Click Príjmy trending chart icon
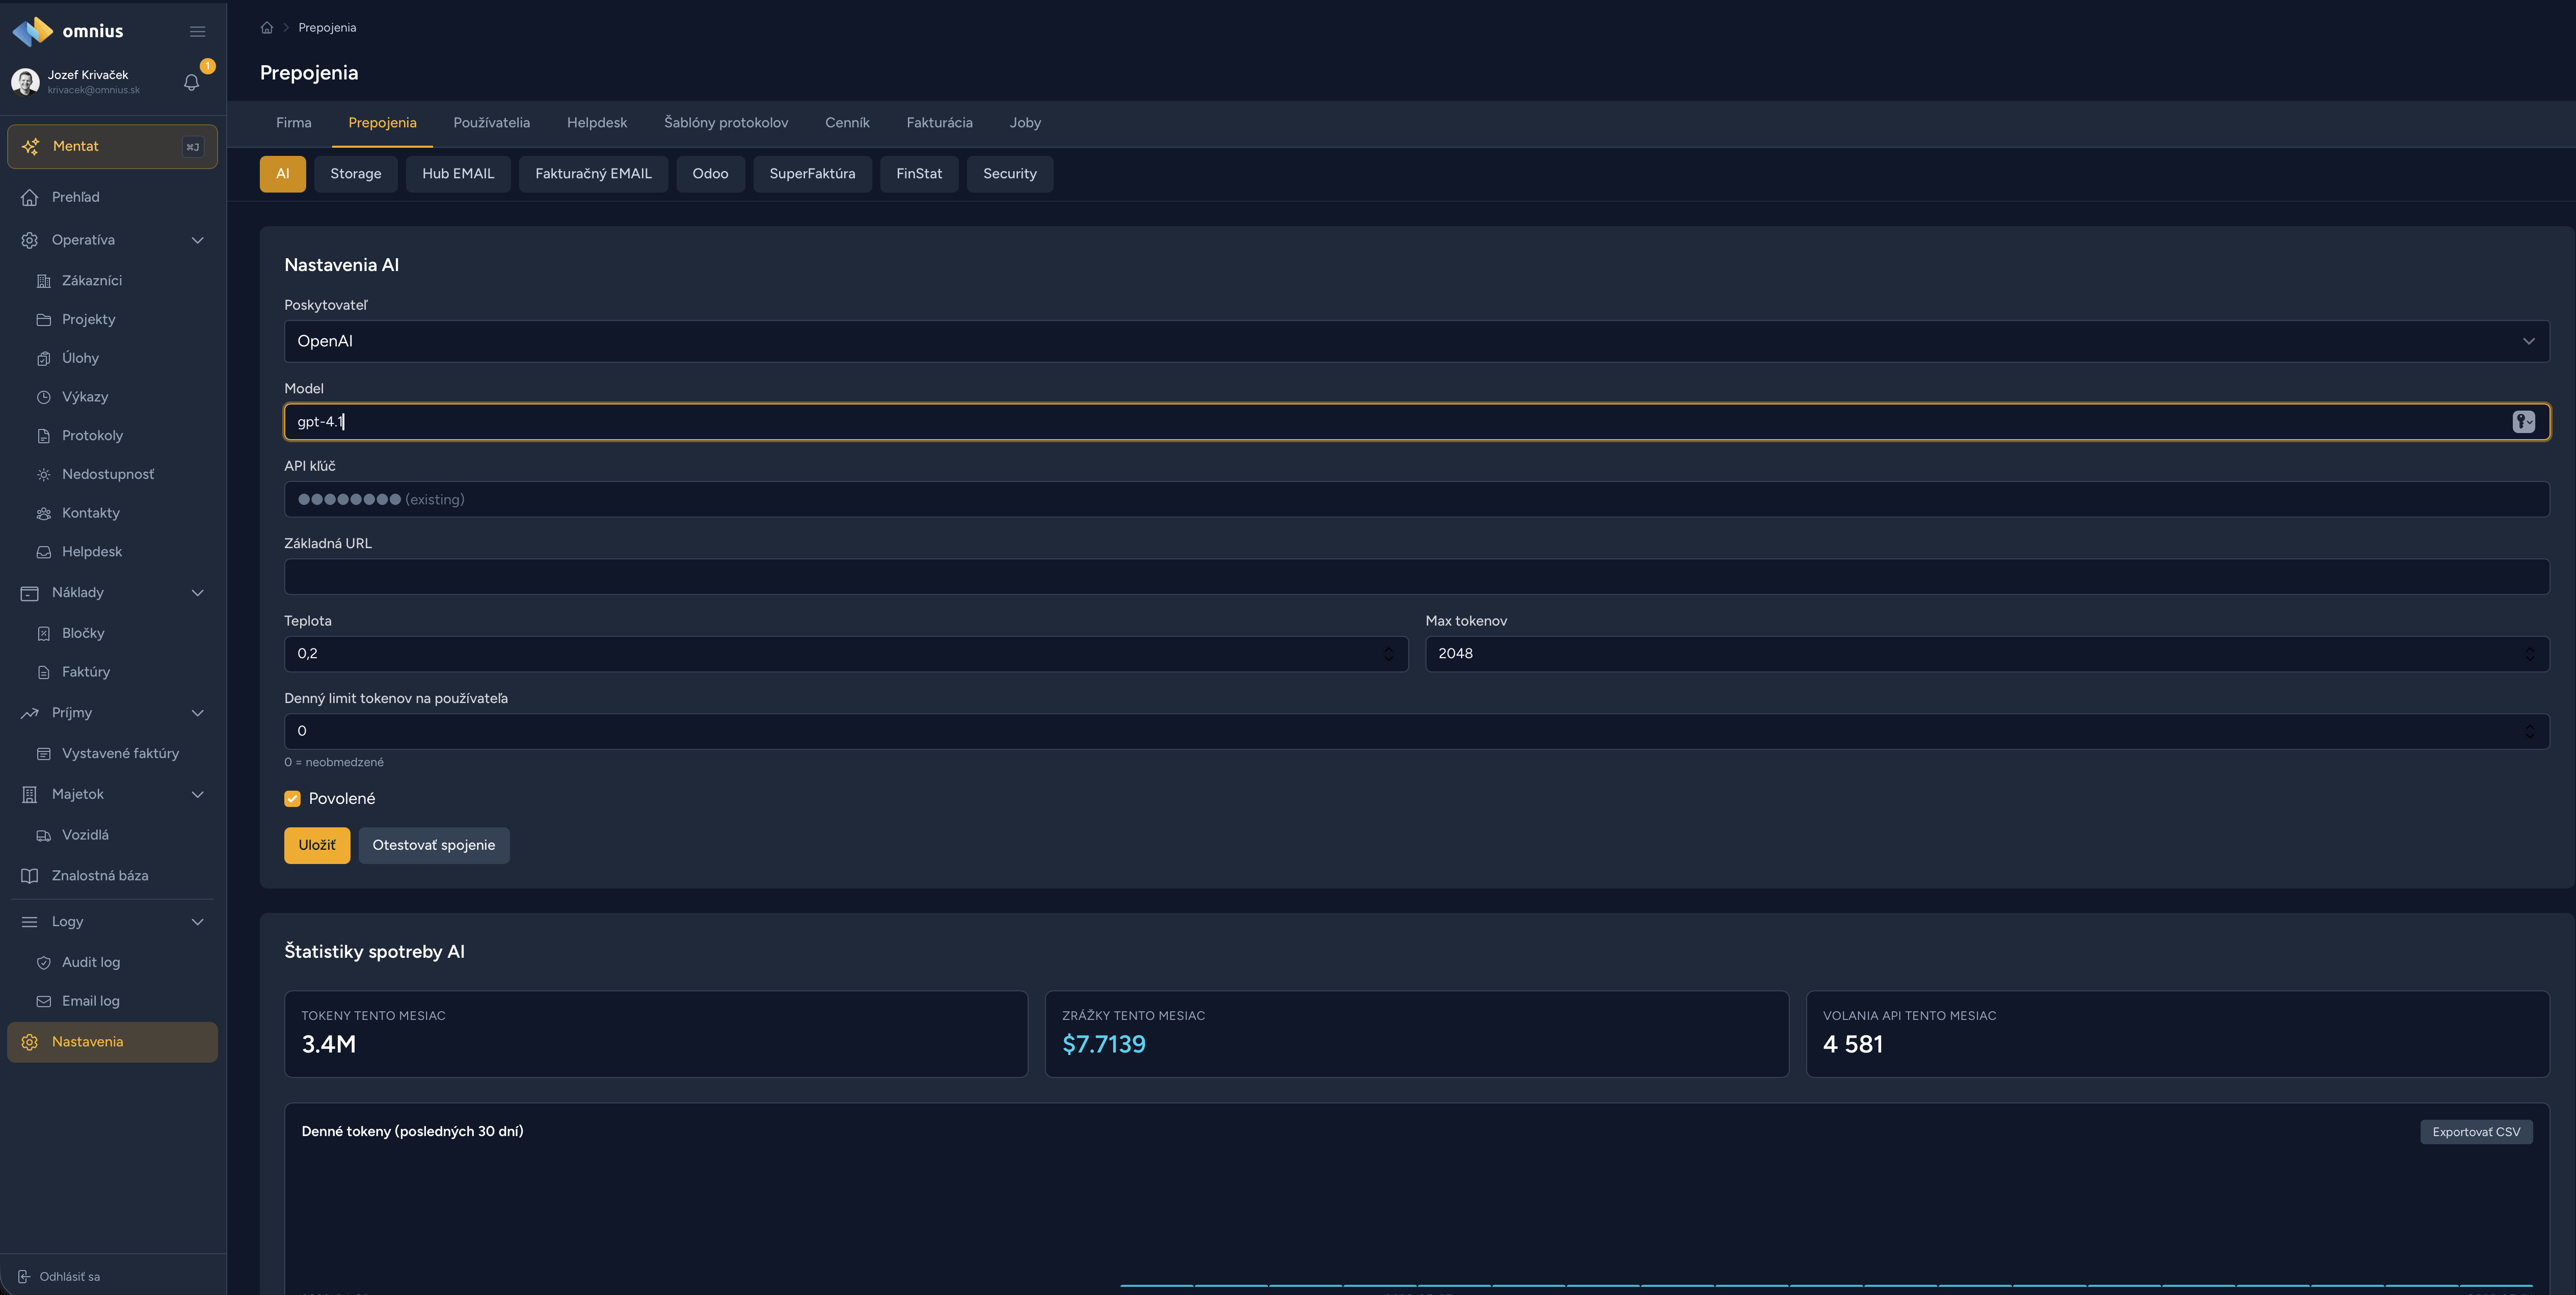 click(x=30, y=713)
